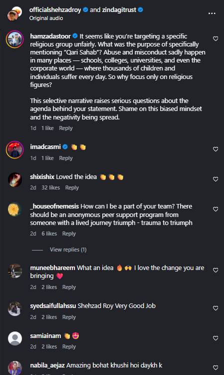Screen dimensions: 224x375
Task: Like imadcasmi's comment with heart icon
Action: click(x=216, y=149)
